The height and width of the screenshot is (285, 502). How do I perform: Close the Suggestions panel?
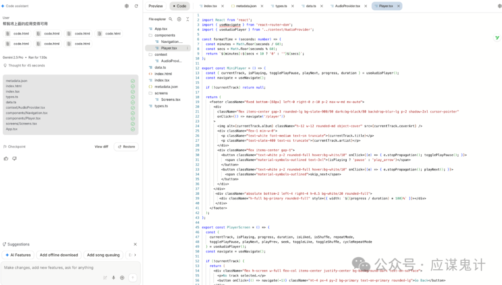click(x=135, y=244)
